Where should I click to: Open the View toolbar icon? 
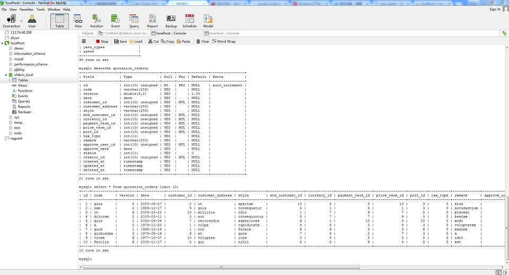pyautogui.click(x=78, y=21)
